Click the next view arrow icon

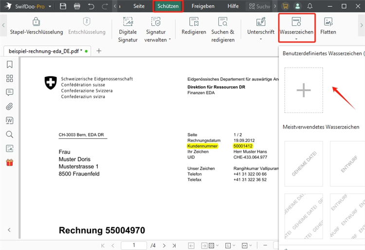coord(204,246)
